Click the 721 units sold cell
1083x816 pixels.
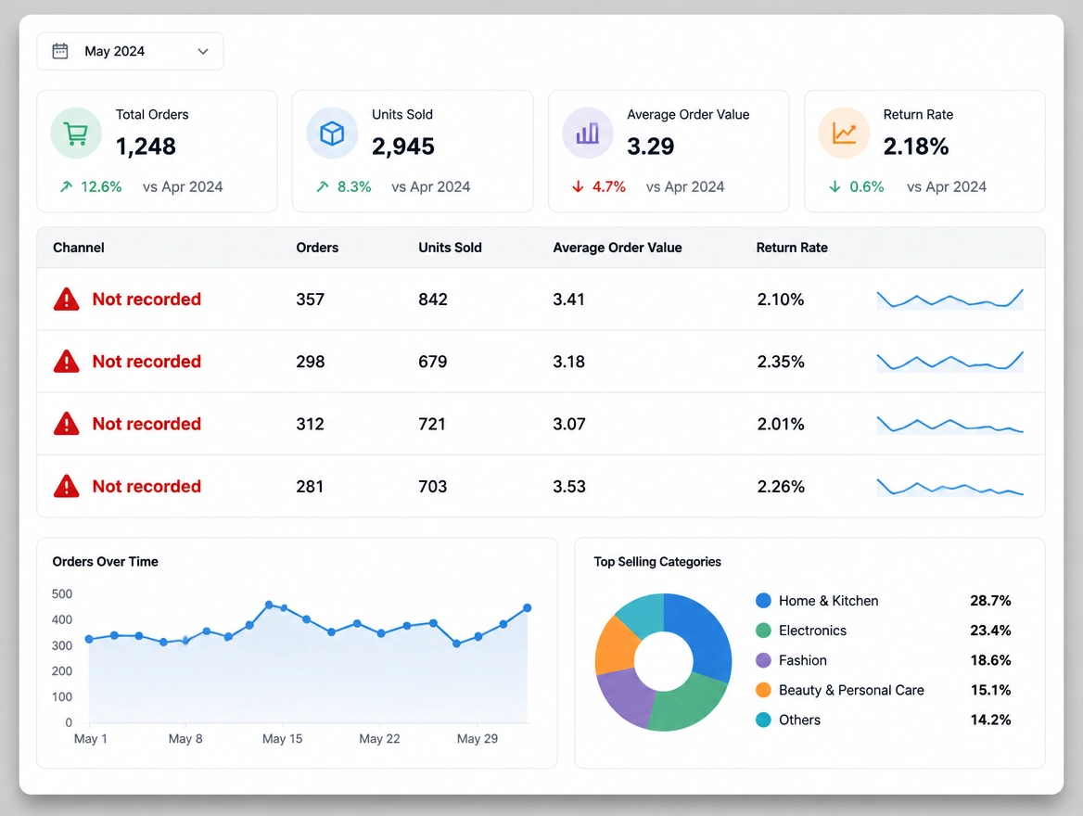tap(432, 424)
